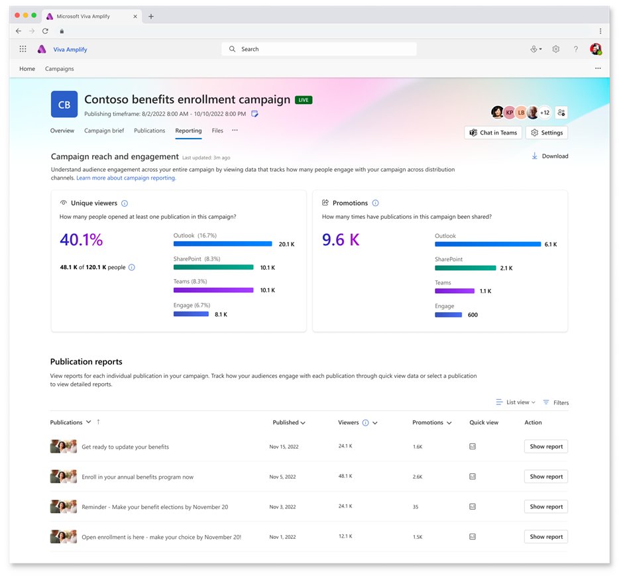Image resolution: width=625 pixels, height=582 pixels.
Task: Open the Filters panel
Action: [555, 402]
